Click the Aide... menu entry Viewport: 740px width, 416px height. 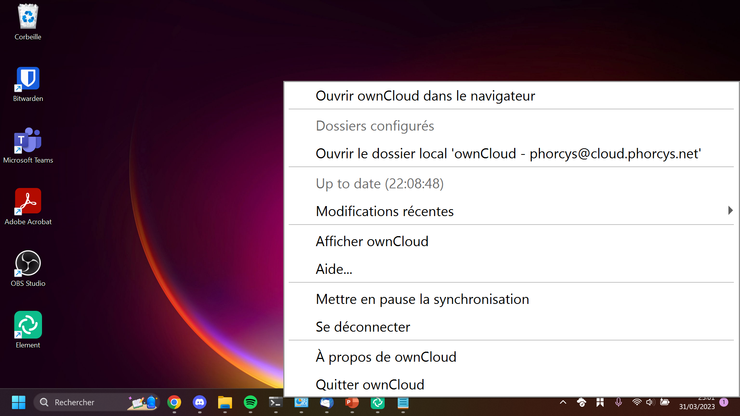(511, 269)
